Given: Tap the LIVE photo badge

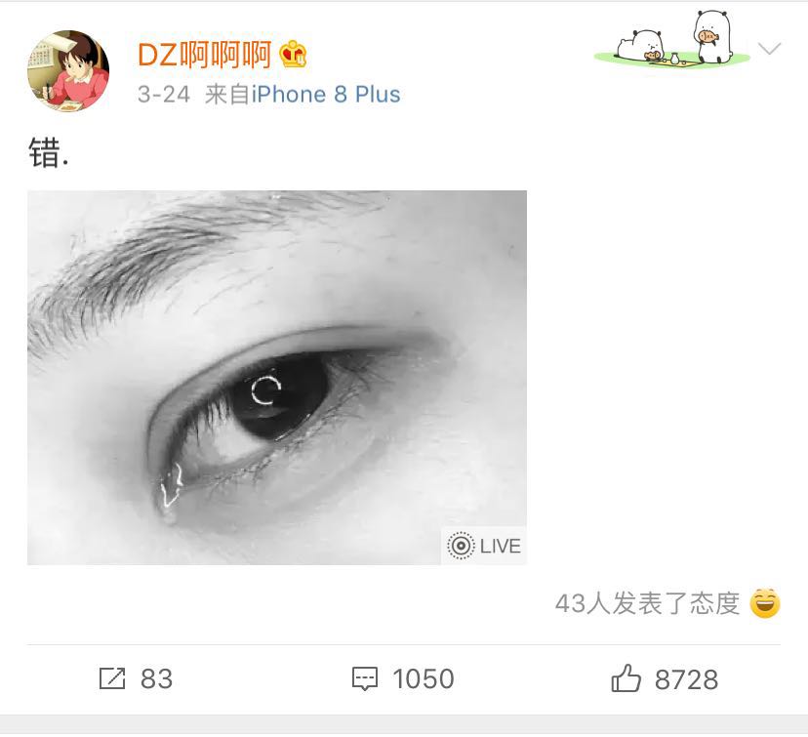Looking at the screenshot, I should pyautogui.click(x=484, y=546).
